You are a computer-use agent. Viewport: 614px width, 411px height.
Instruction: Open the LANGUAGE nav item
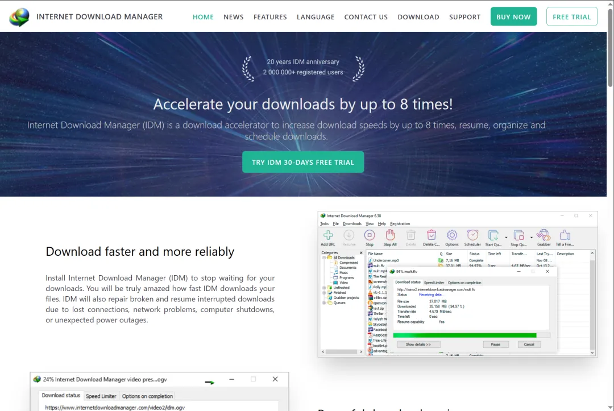pyautogui.click(x=315, y=17)
